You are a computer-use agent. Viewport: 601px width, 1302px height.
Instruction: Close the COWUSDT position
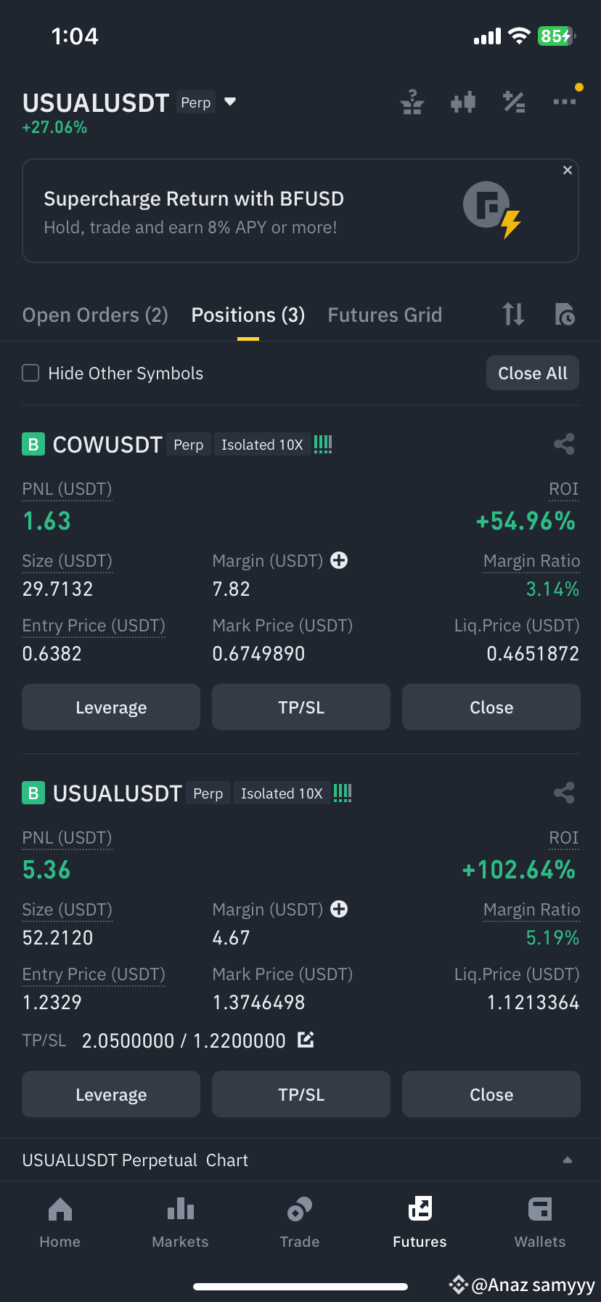pyautogui.click(x=491, y=707)
